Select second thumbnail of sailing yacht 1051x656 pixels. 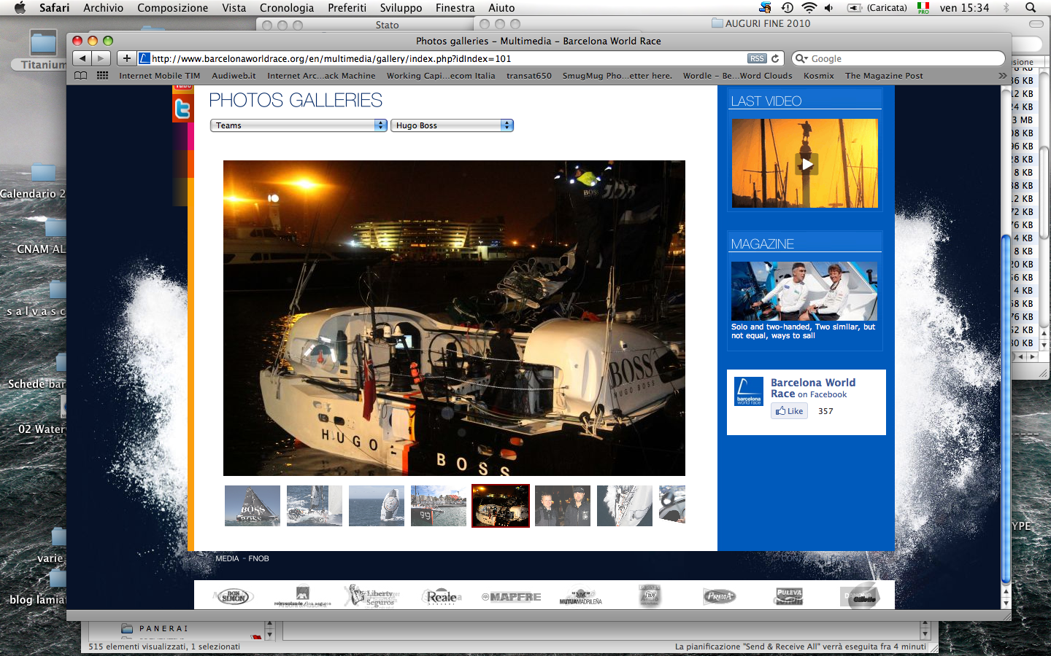click(x=315, y=506)
